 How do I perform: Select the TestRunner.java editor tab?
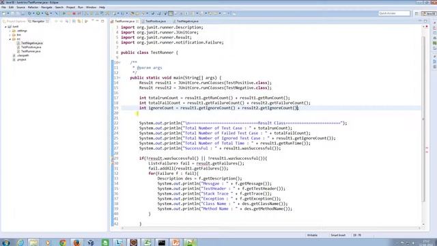click(124, 21)
